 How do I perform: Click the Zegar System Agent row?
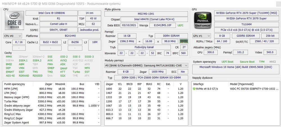click(52, 123)
